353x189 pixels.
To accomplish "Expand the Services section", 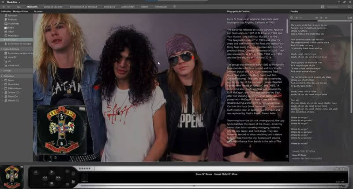I will click(x=2, y=71).
